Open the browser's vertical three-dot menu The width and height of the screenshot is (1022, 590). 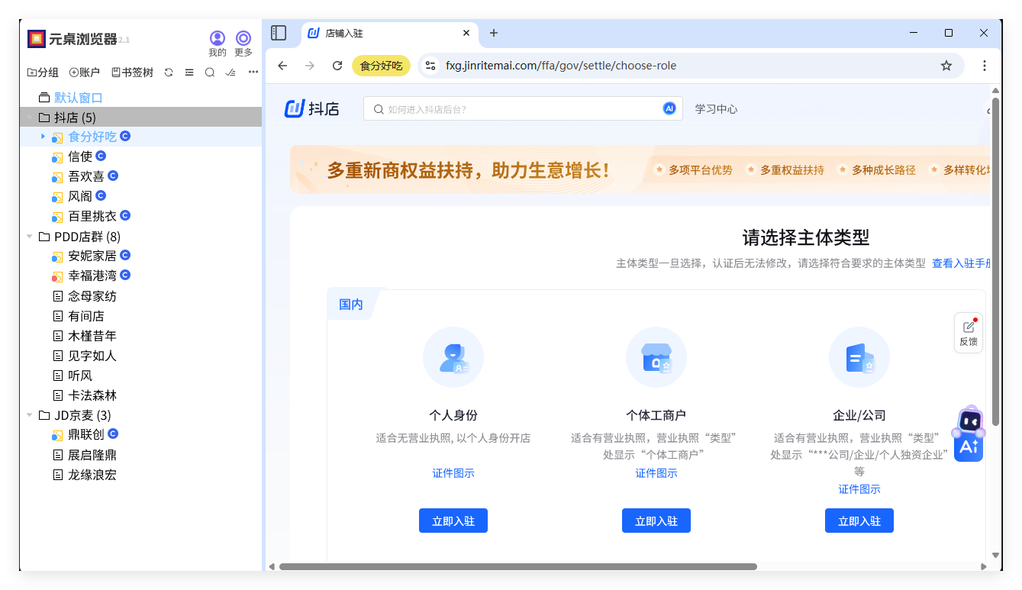pos(985,66)
